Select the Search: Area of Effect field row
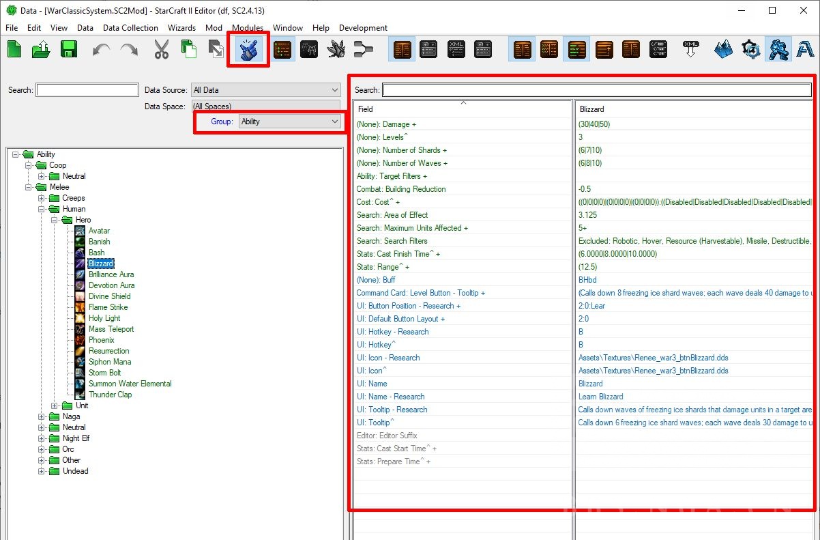 (392, 215)
